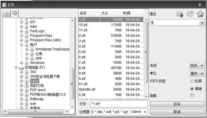207x118 pixels.
Task: Select file 1.stl in list
Action: click(x=111, y=19)
